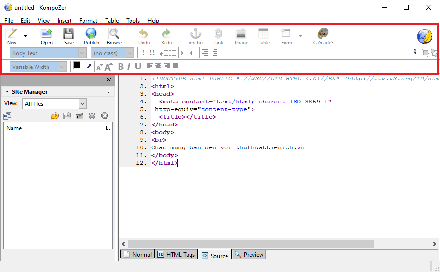Open the All files view dropdown

point(54,103)
